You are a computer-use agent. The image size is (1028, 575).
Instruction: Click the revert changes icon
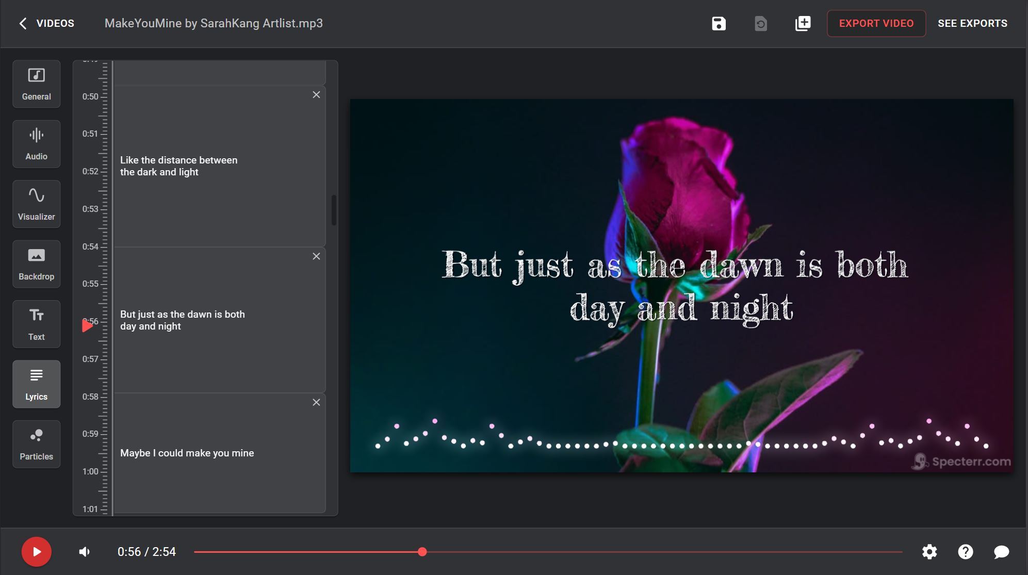pos(759,23)
